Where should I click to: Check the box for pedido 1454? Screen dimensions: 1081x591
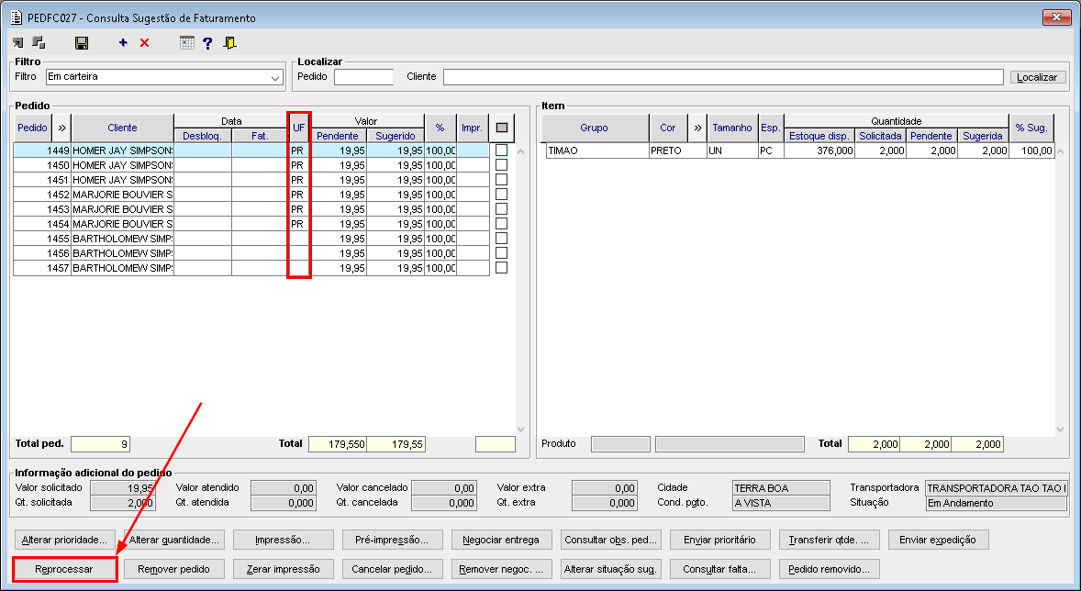(x=501, y=223)
